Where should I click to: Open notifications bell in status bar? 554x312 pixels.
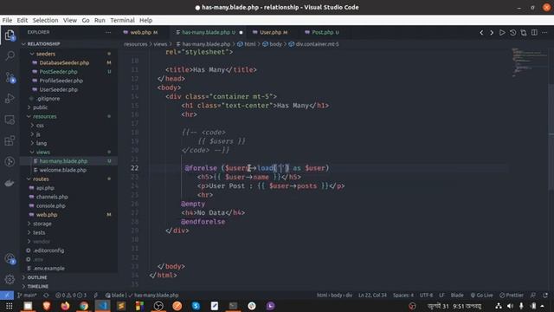(545, 295)
